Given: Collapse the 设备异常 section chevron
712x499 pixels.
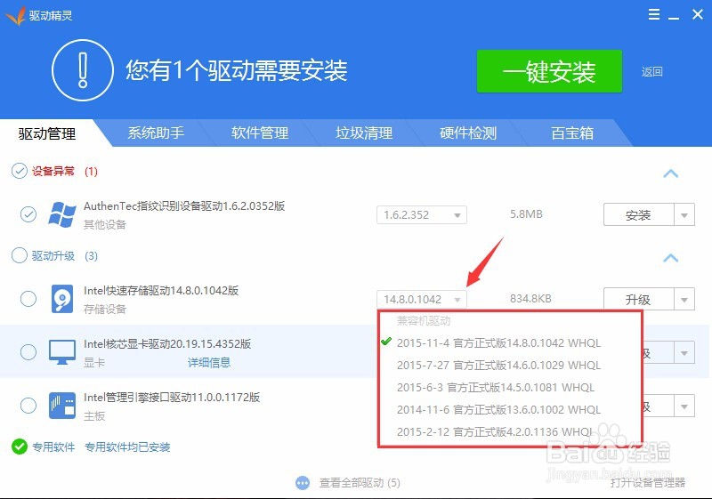Looking at the screenshot, I should coord(671,173).
